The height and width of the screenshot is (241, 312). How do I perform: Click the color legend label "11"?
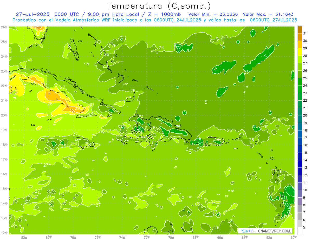pos(305,183)
